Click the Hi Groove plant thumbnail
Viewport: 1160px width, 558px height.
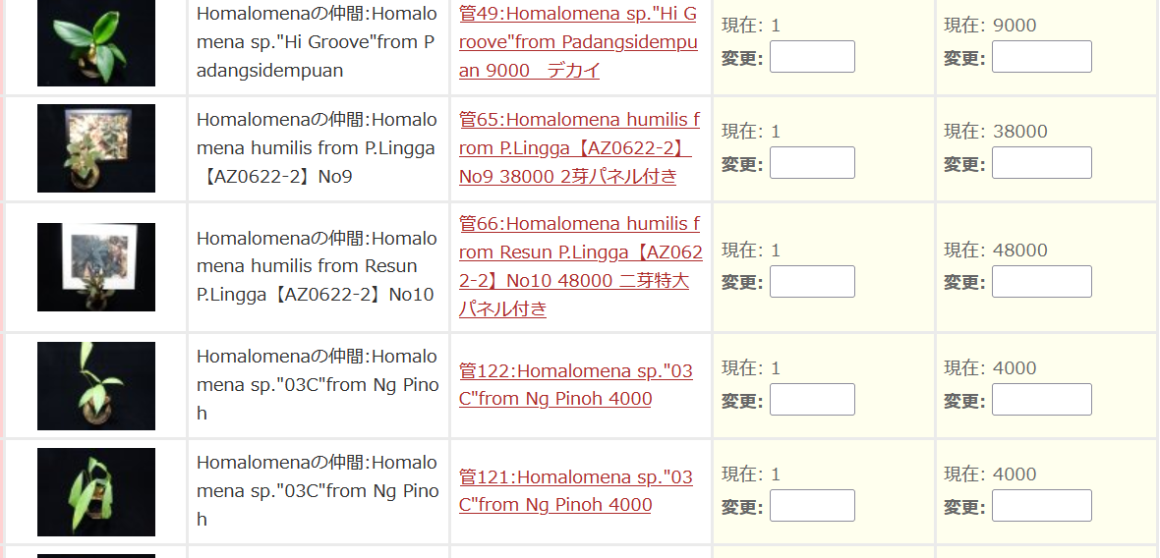point(96,43)
